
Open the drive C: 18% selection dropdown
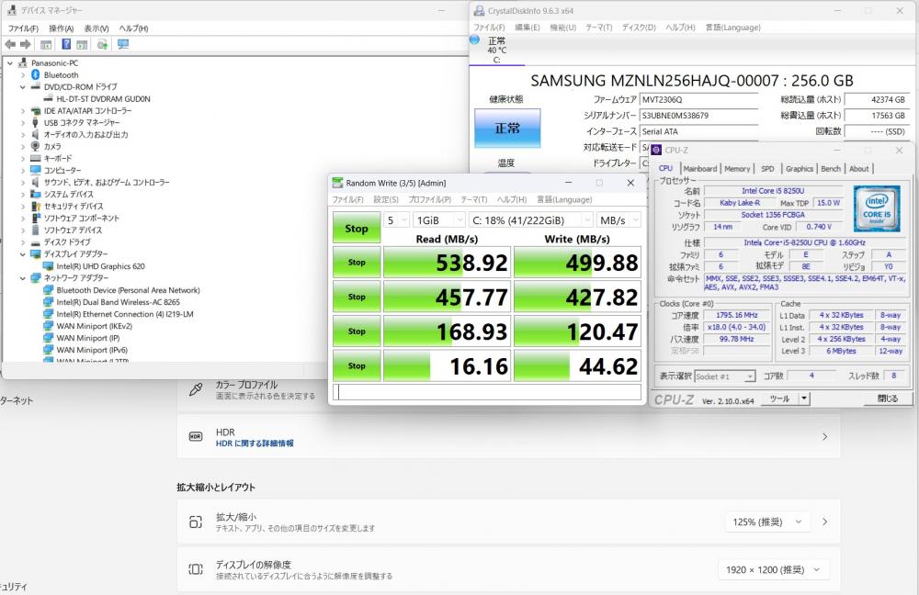pyautogui.click(x=531, y=220)
